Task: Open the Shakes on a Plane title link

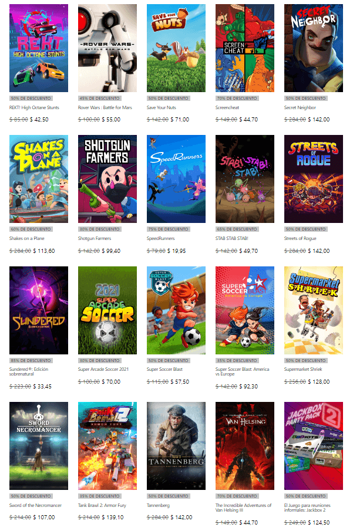Action: (x=27, y=238)
